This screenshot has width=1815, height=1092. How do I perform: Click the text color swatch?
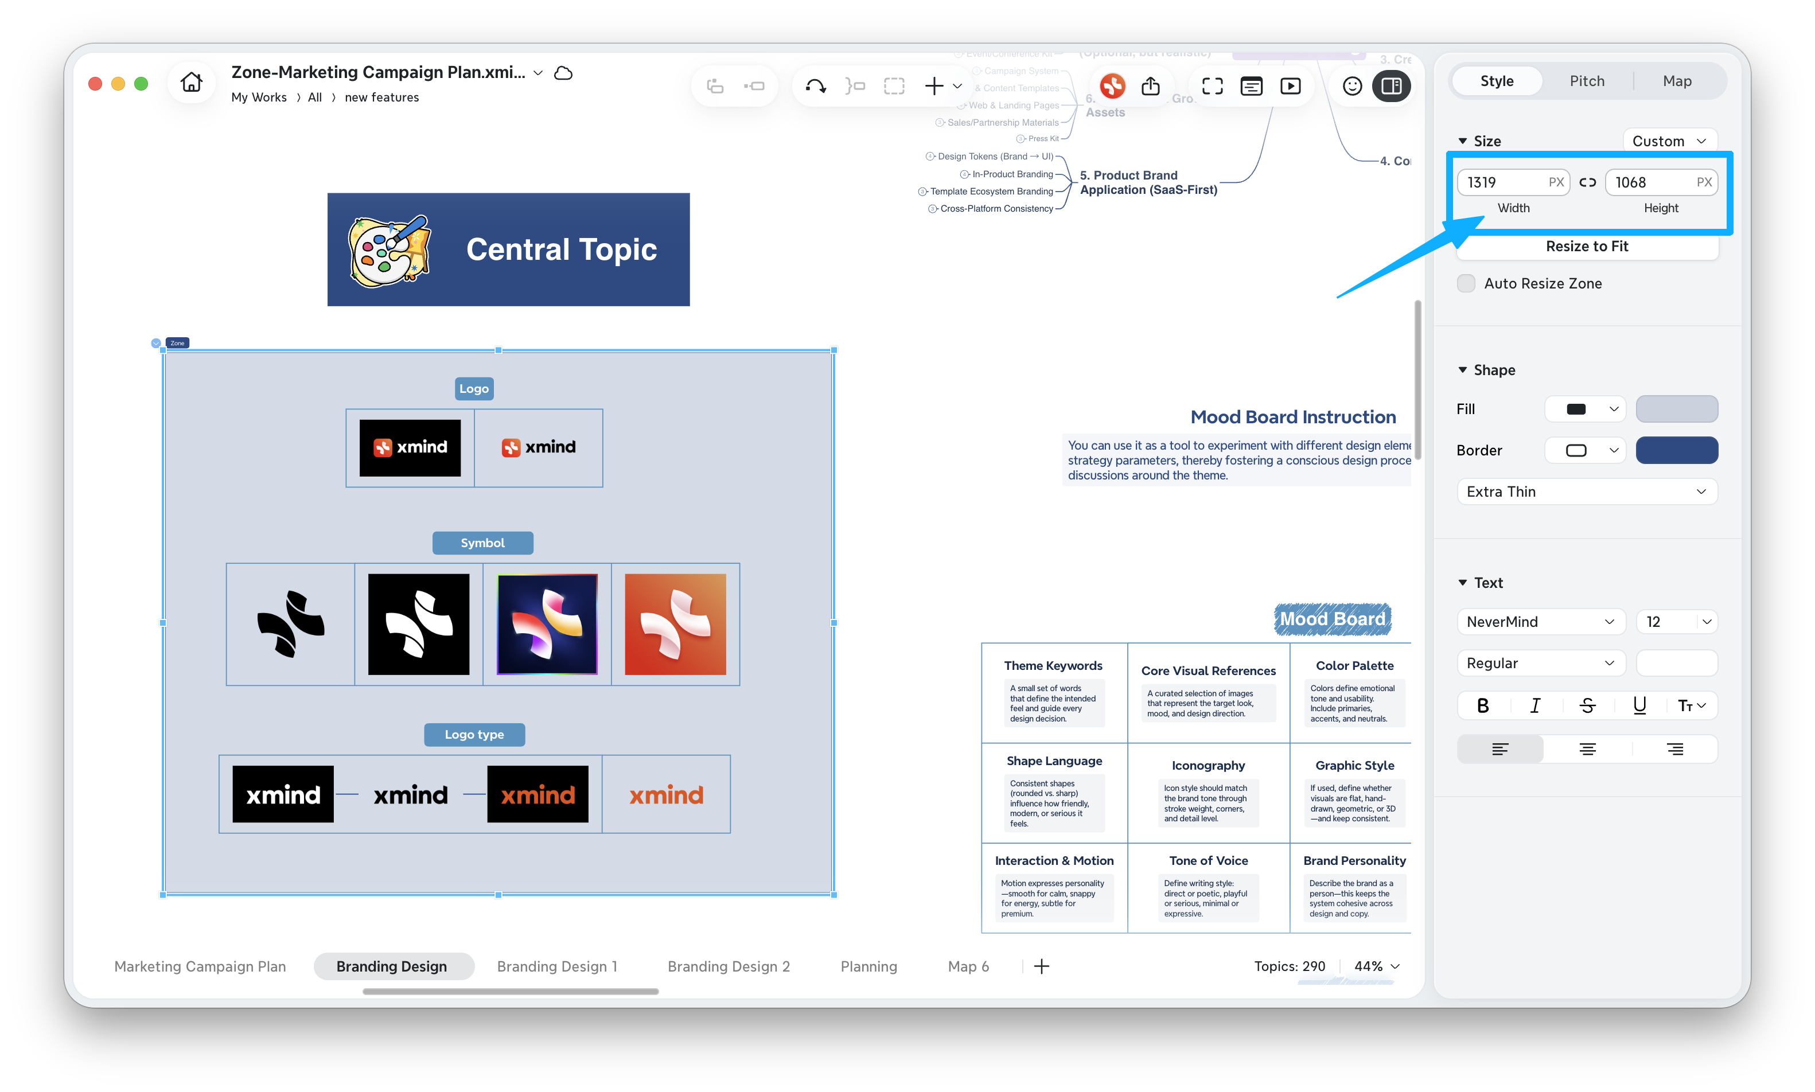pyautogui.click(x=1677, y=664)
